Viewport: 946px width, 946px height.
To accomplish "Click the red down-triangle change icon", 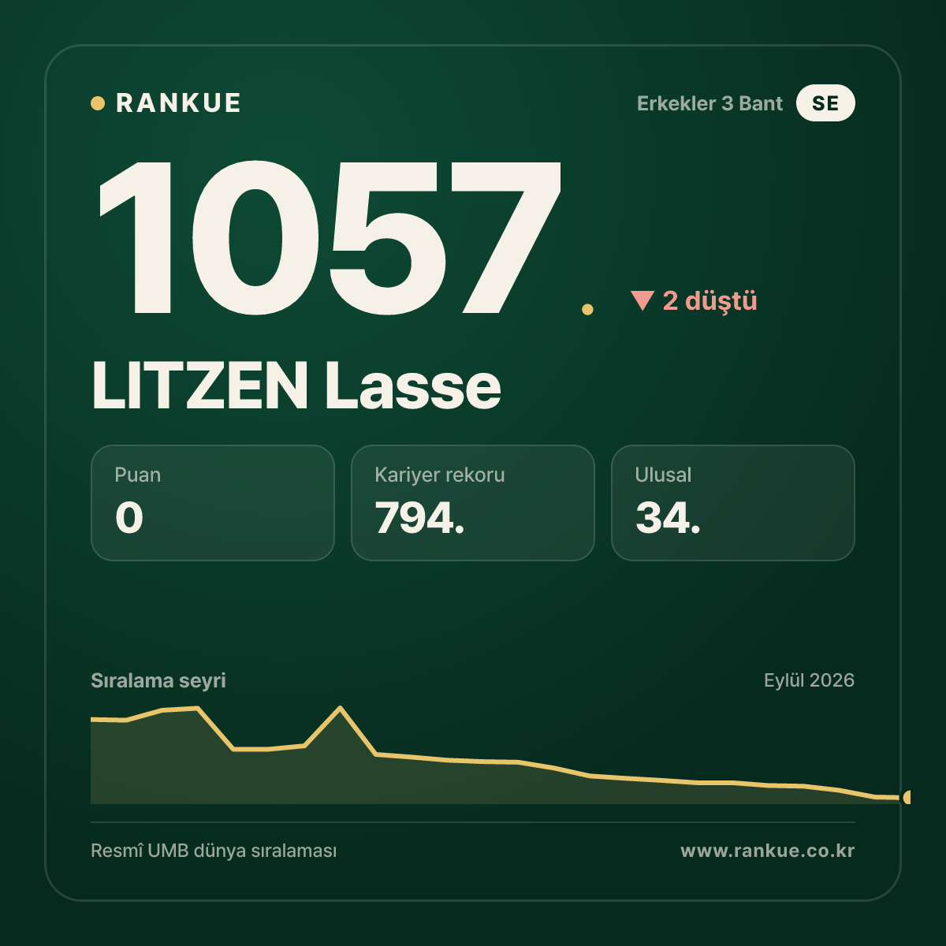I will click(642, 300).
